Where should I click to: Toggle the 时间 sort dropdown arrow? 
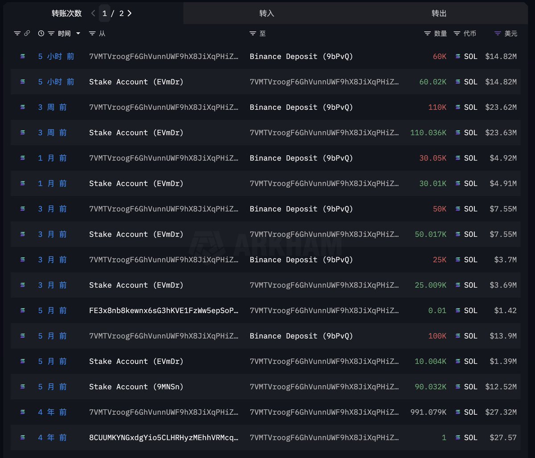point(78,33)
